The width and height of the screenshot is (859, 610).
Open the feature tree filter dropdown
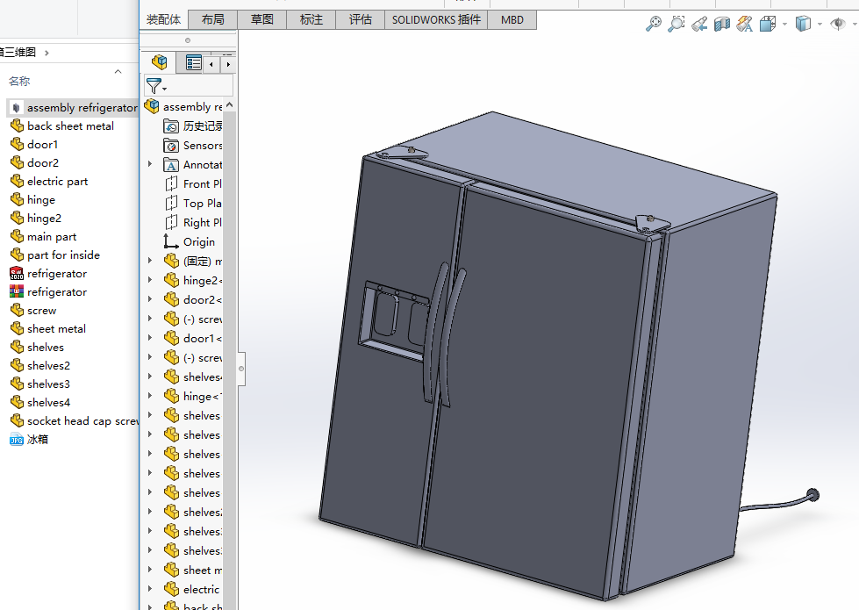[155, 86]
